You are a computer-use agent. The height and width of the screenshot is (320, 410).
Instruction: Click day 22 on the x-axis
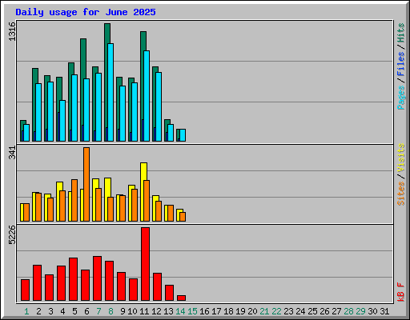coord(276,311)
